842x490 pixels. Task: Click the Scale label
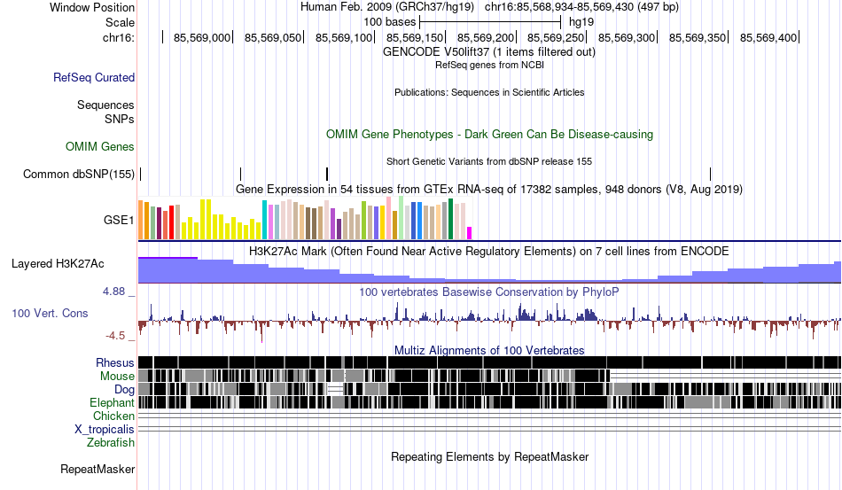pos(120,22)
